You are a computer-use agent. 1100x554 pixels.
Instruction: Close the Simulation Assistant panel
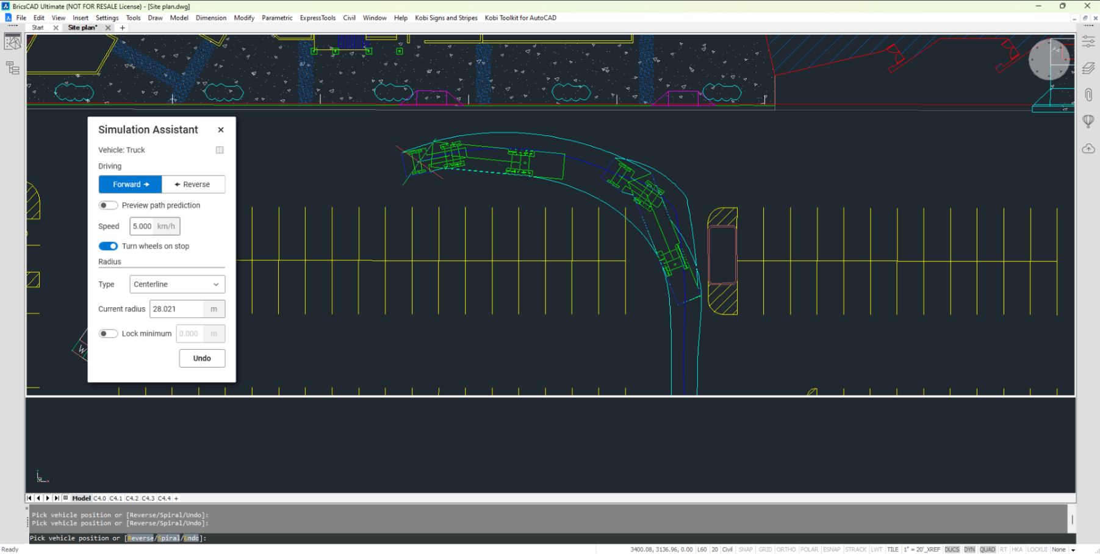tap(221, 130)
